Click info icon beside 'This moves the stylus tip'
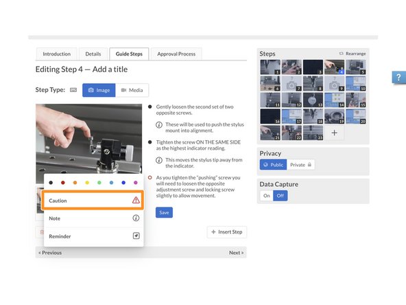406x305 pixels. [159, 160]
